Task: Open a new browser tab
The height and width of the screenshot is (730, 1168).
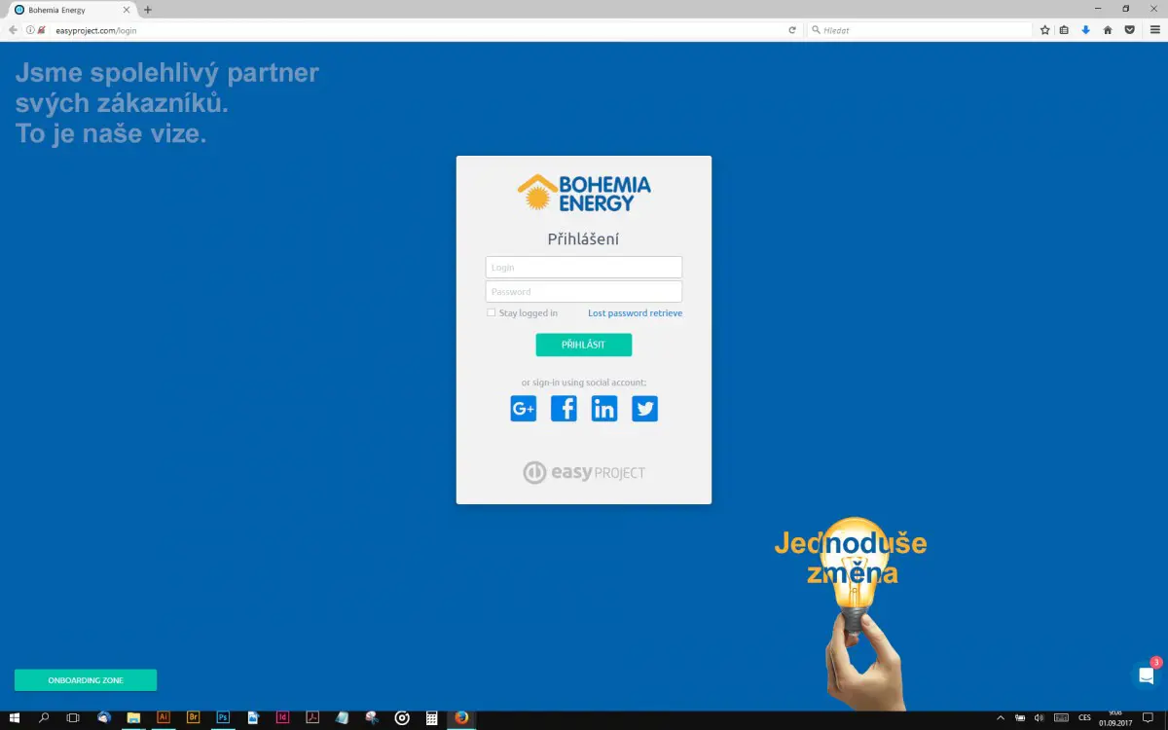Action: pos(148,10)
